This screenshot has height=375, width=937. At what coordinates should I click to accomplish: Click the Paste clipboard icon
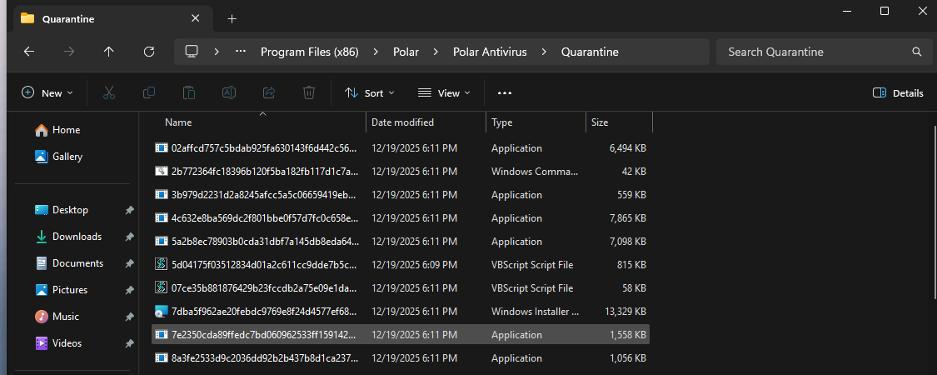189,92
